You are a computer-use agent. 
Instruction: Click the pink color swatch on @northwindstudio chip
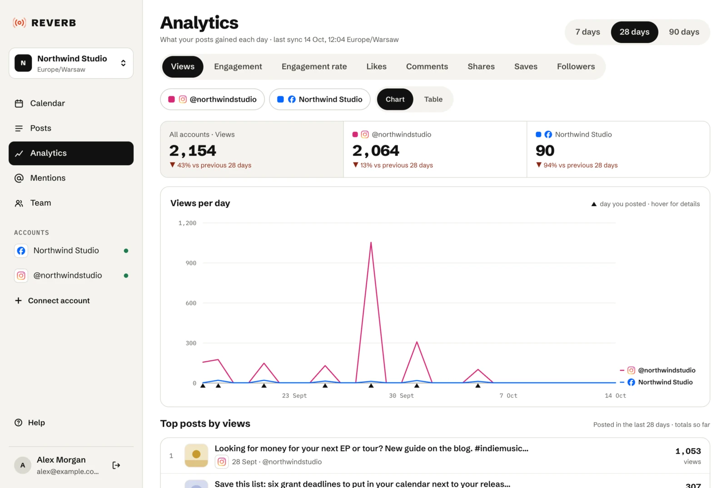coord(171,100)
